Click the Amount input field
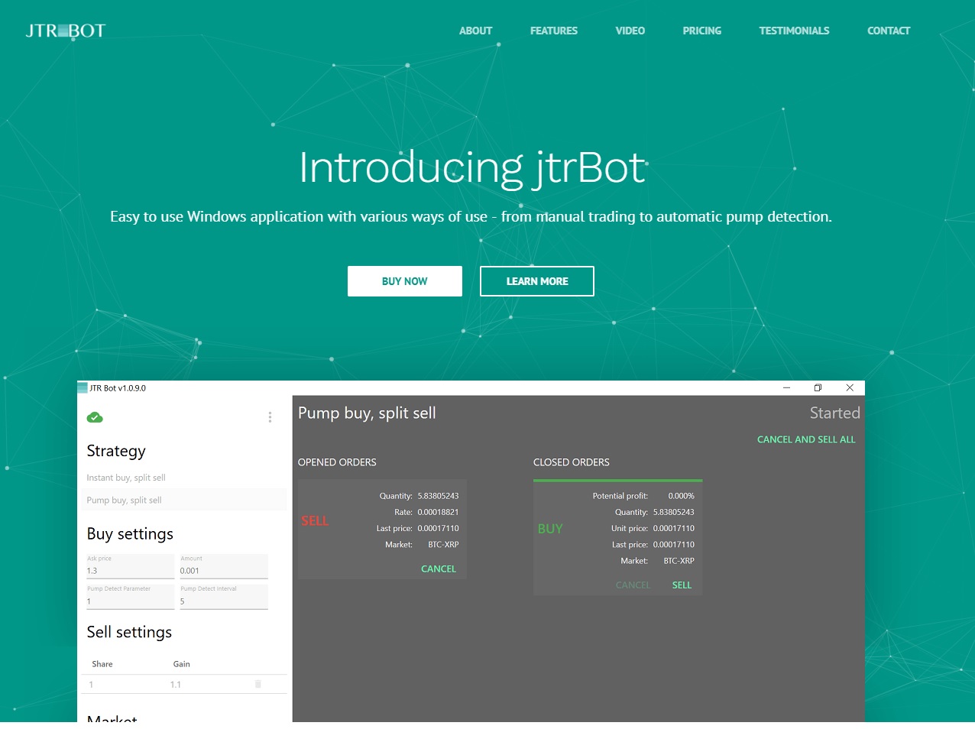This screenshot has width=975, height=729. 224,566
